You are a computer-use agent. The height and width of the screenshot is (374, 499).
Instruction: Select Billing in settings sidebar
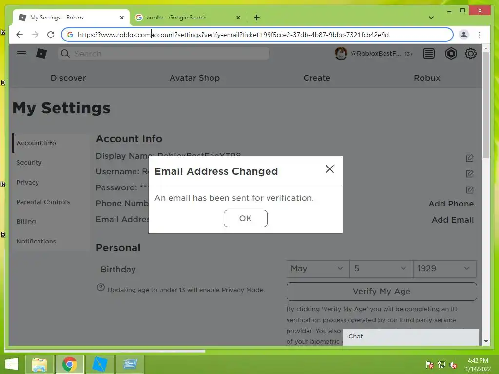coord(51,222)
